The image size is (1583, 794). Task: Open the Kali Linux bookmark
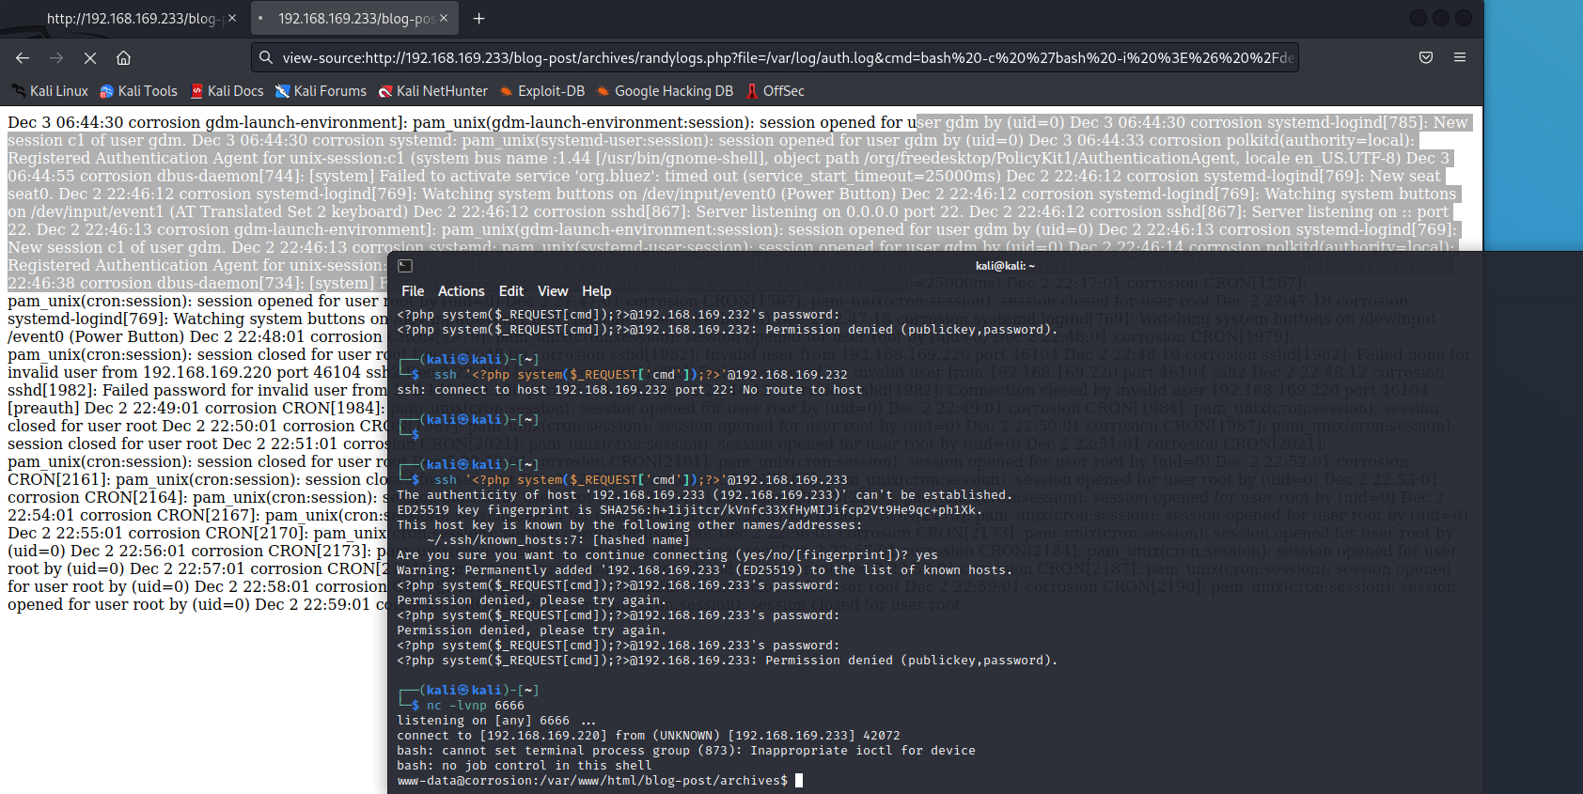50,91
